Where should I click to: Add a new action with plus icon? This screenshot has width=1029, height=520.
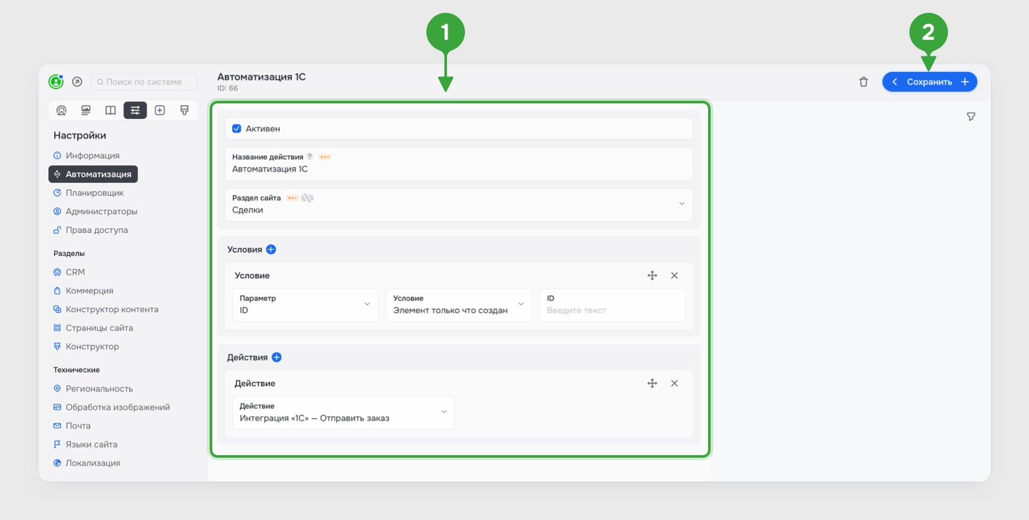pos(277,358)
